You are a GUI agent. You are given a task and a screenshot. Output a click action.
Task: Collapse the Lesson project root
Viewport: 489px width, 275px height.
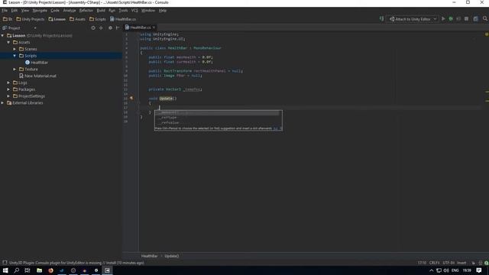pos(3,36)
